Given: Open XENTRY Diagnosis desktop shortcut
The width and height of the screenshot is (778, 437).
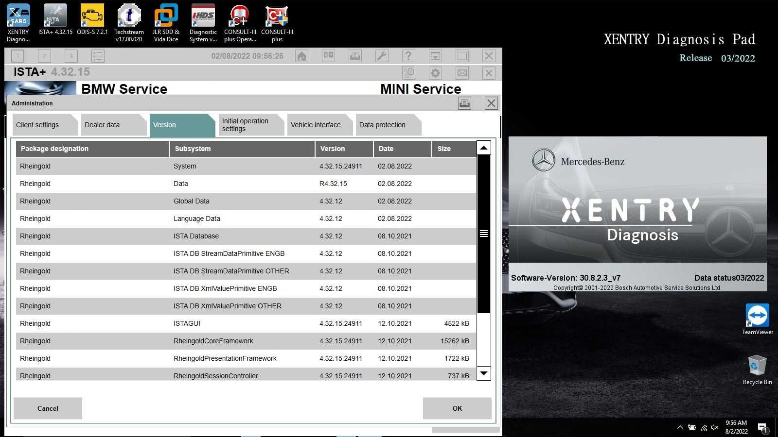Looking at the screenshot, I should coord(18,23).
